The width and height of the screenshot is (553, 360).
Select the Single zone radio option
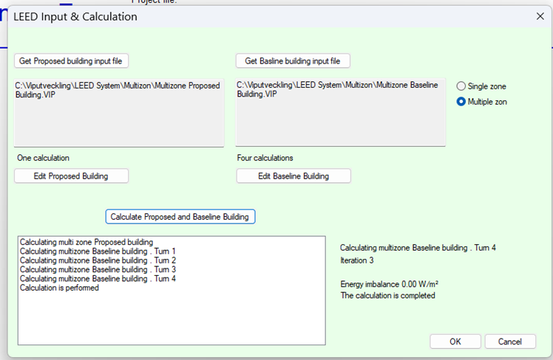coord(461,86)
